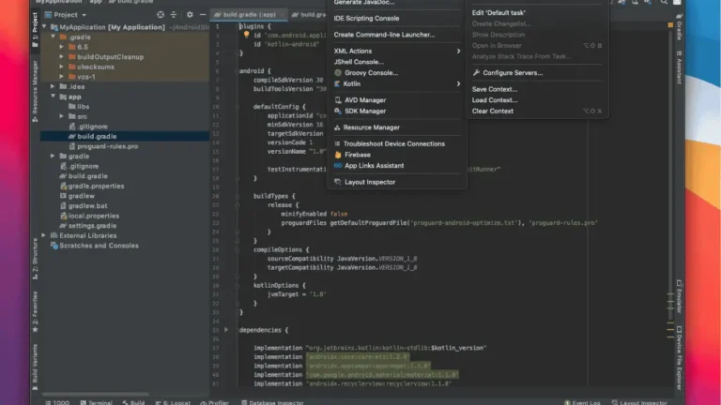This screenshot has width=721, height=405.
Task: Open the Emulator side panel
Action: coord(679,296)
